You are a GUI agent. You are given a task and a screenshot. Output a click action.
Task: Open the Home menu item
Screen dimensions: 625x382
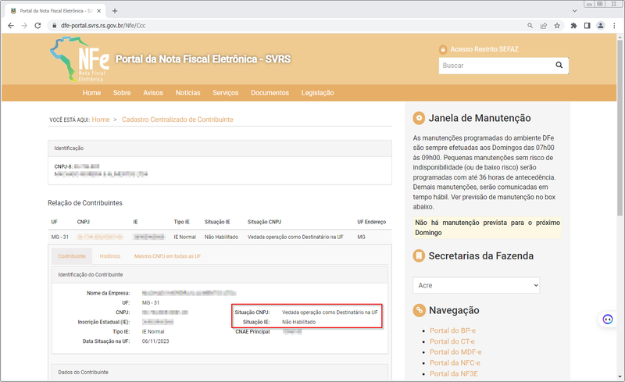pos(91,92)
